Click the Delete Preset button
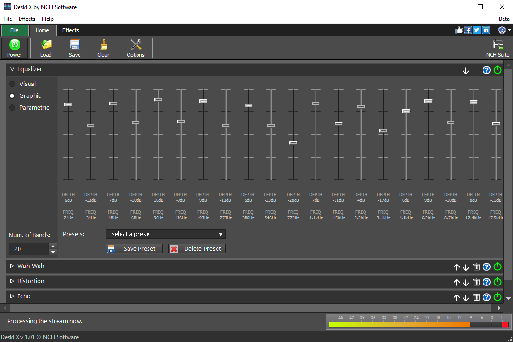This screenshot has width=513, height=342. pyautogui.click(x=196, y=248)
